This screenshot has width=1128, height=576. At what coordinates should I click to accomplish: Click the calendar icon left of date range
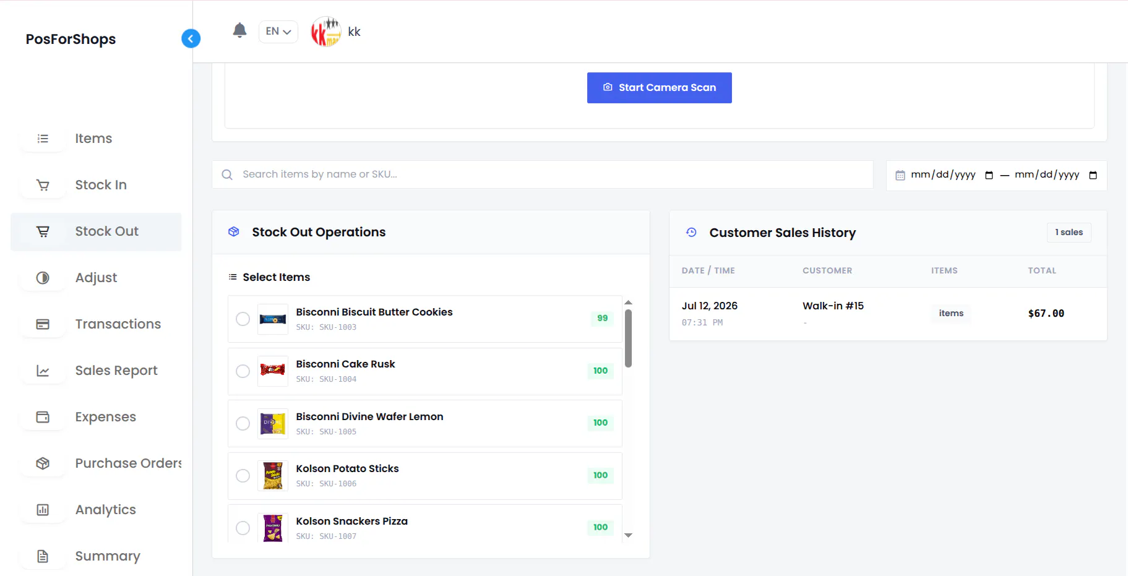click(x=900, y=176)
